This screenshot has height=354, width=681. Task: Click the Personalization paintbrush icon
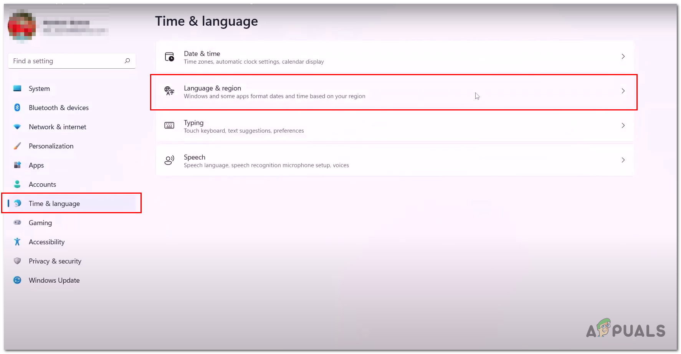click(x=17, y=146)
